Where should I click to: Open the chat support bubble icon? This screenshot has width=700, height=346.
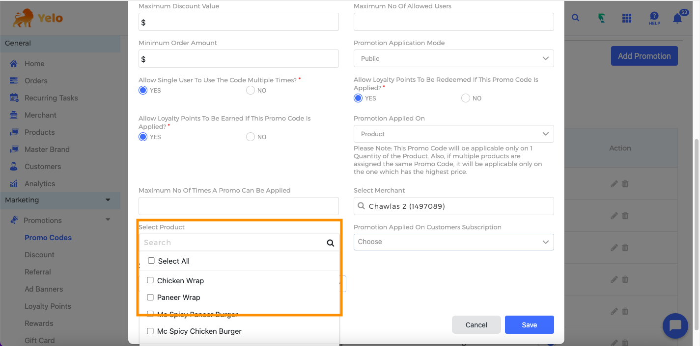[675, 326]
